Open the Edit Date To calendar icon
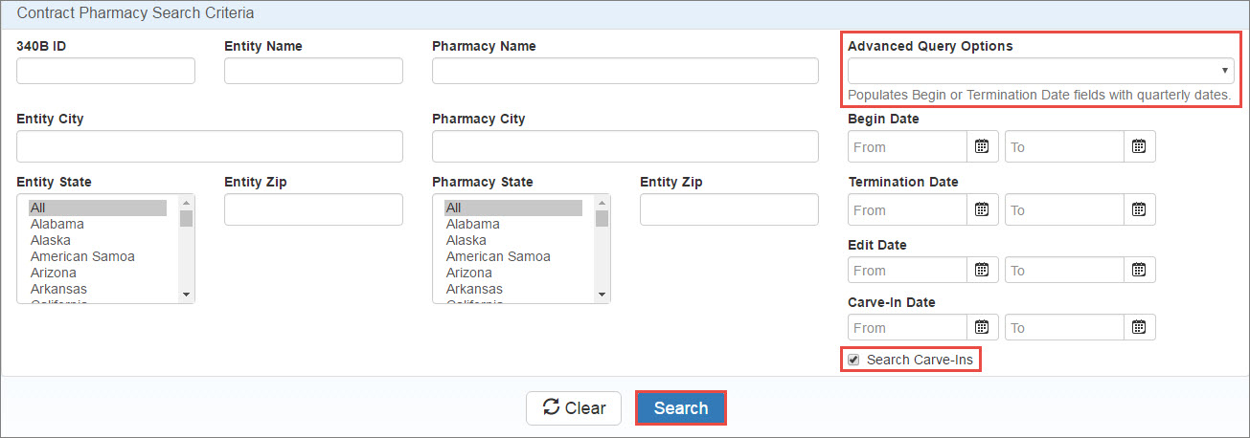1250x438 pixels. click(1139, 270)
